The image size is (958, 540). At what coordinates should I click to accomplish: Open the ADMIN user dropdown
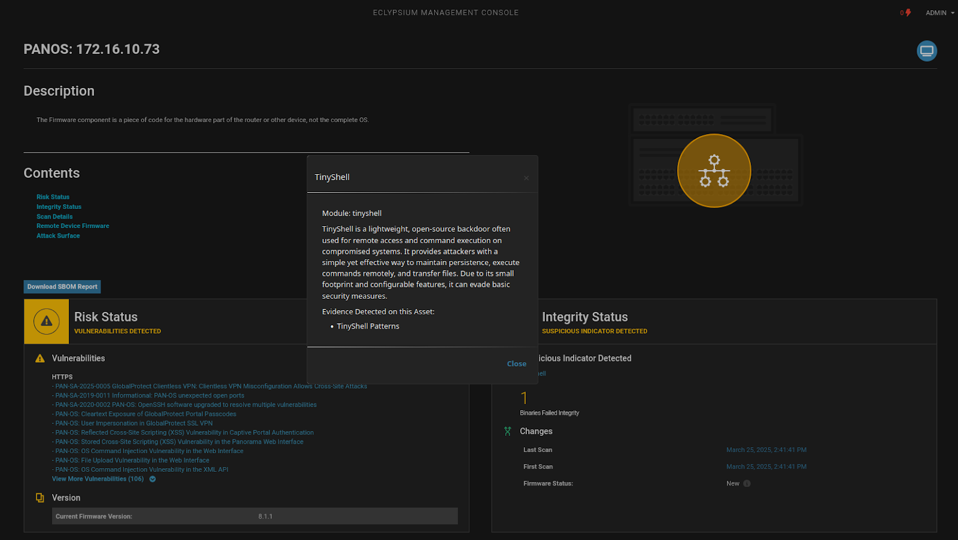point(940,13)
